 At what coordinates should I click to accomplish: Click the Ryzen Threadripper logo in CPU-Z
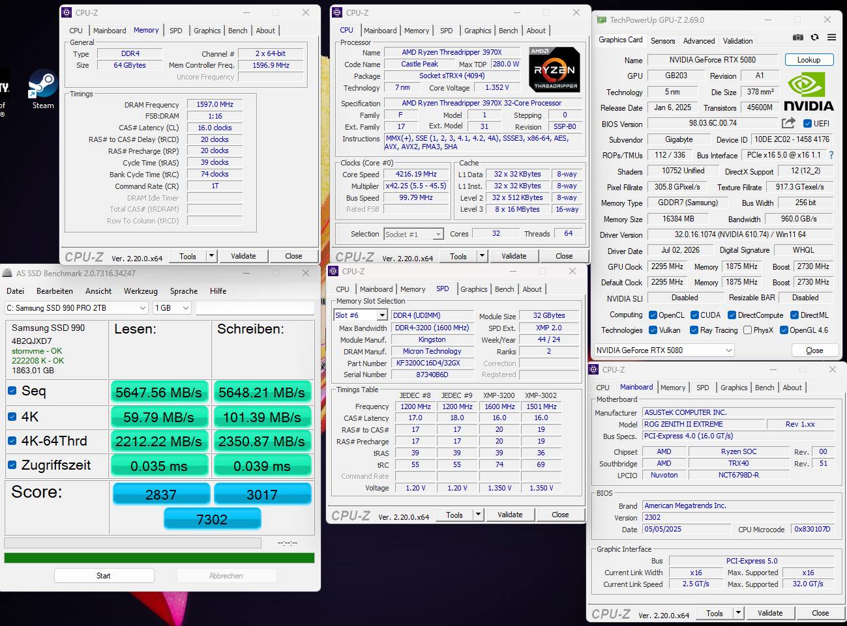[x=554, y=69]
